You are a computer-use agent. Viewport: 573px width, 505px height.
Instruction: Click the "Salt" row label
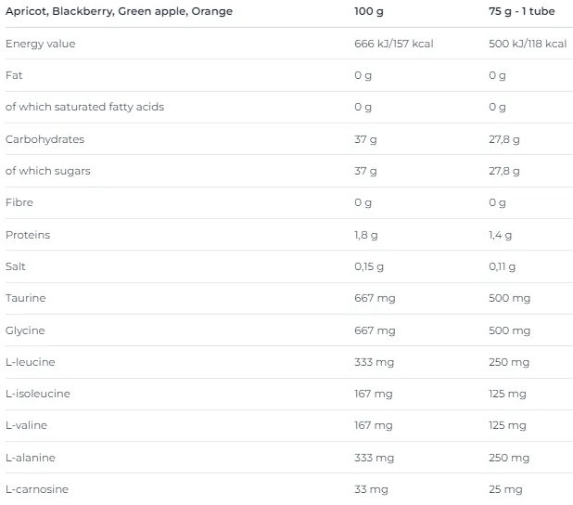click(x=17, y=266)
